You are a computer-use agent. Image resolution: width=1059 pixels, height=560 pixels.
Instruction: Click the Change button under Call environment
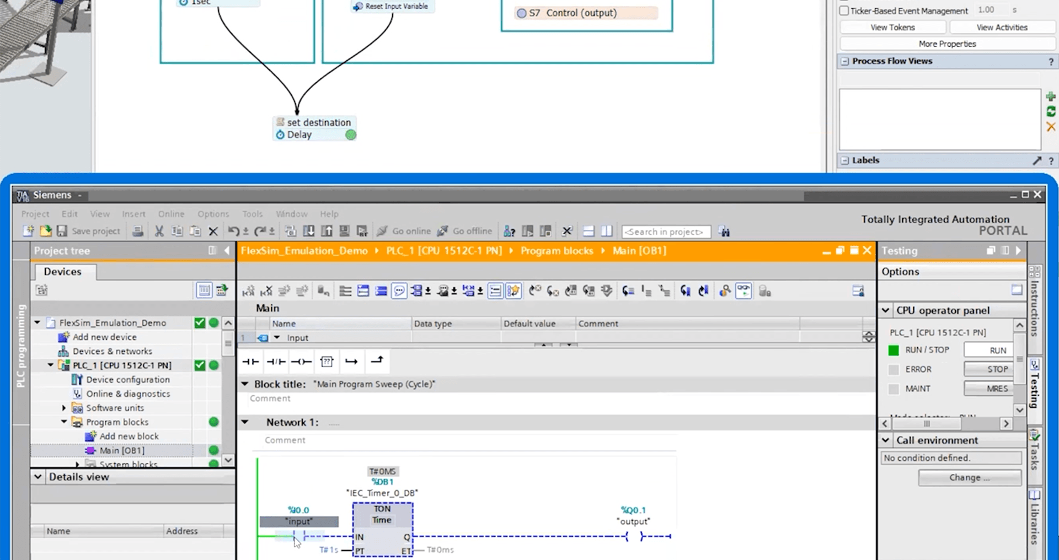[969, 477]
